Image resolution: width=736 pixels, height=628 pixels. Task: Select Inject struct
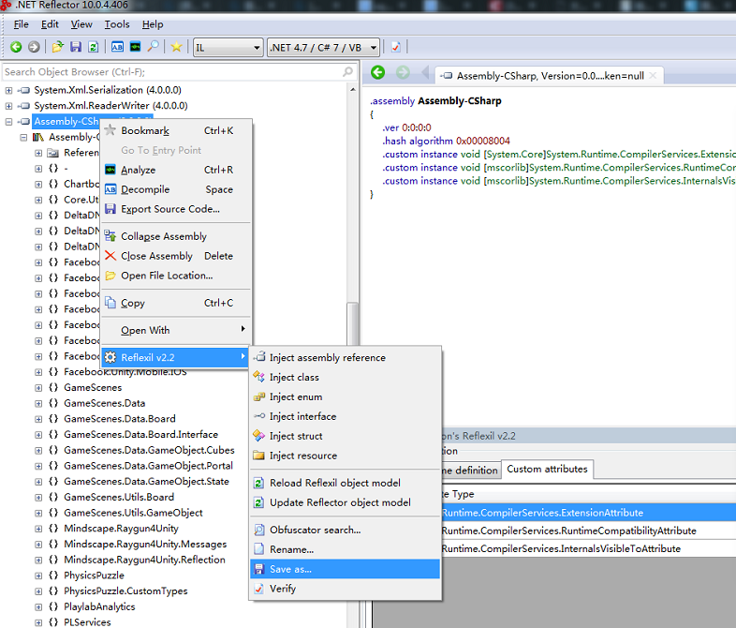pyautogui.click(x=345, y=437)
